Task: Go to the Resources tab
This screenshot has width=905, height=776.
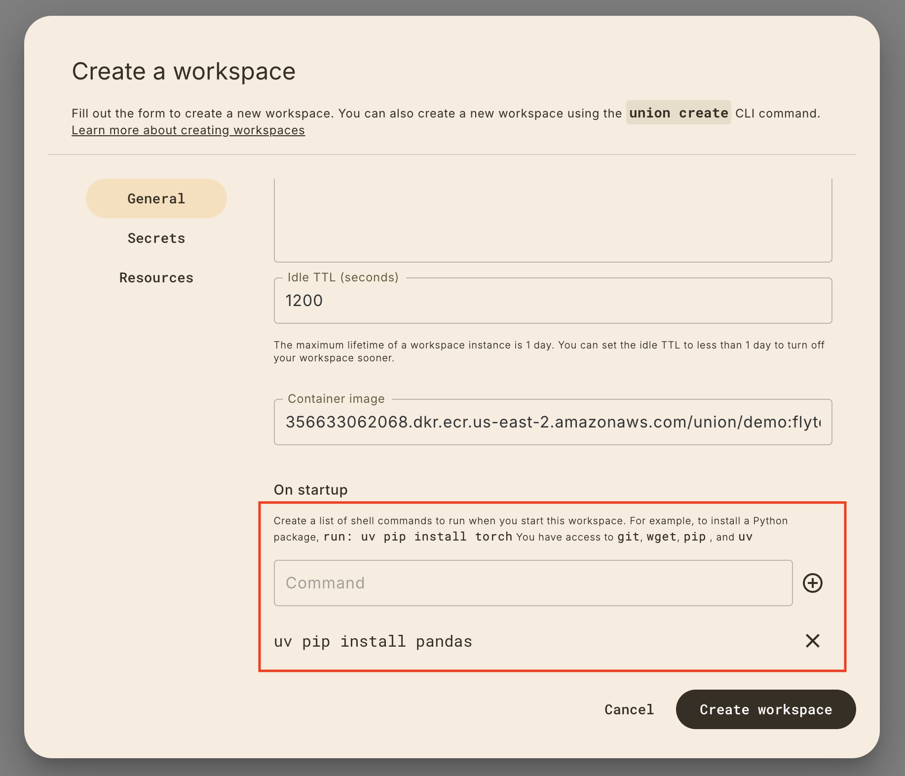Action: [156, 278]
